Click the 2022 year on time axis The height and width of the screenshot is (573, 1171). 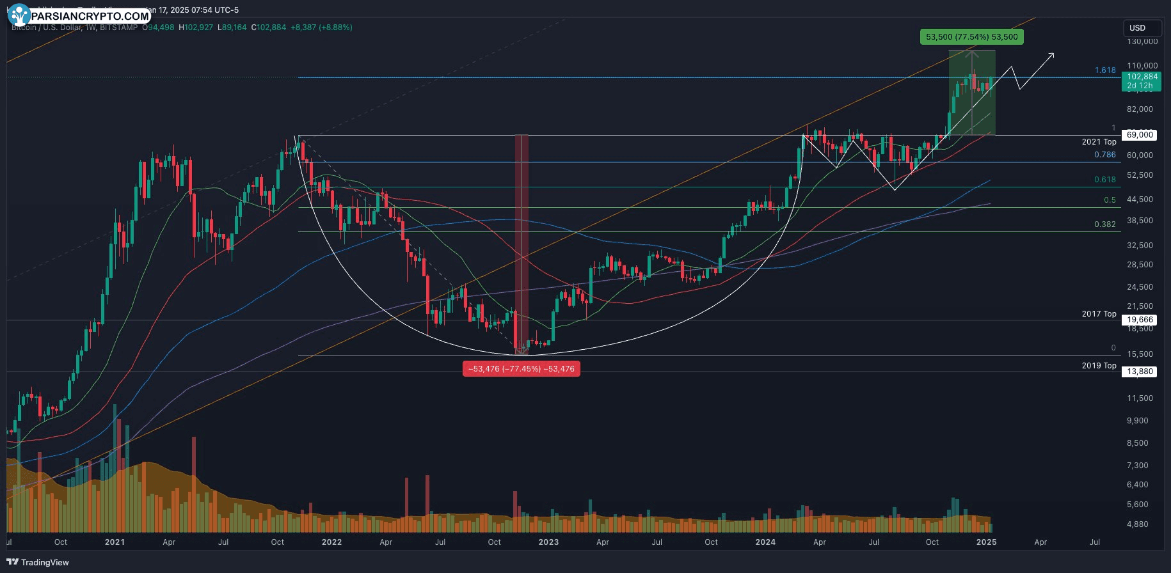pos(331,542)
